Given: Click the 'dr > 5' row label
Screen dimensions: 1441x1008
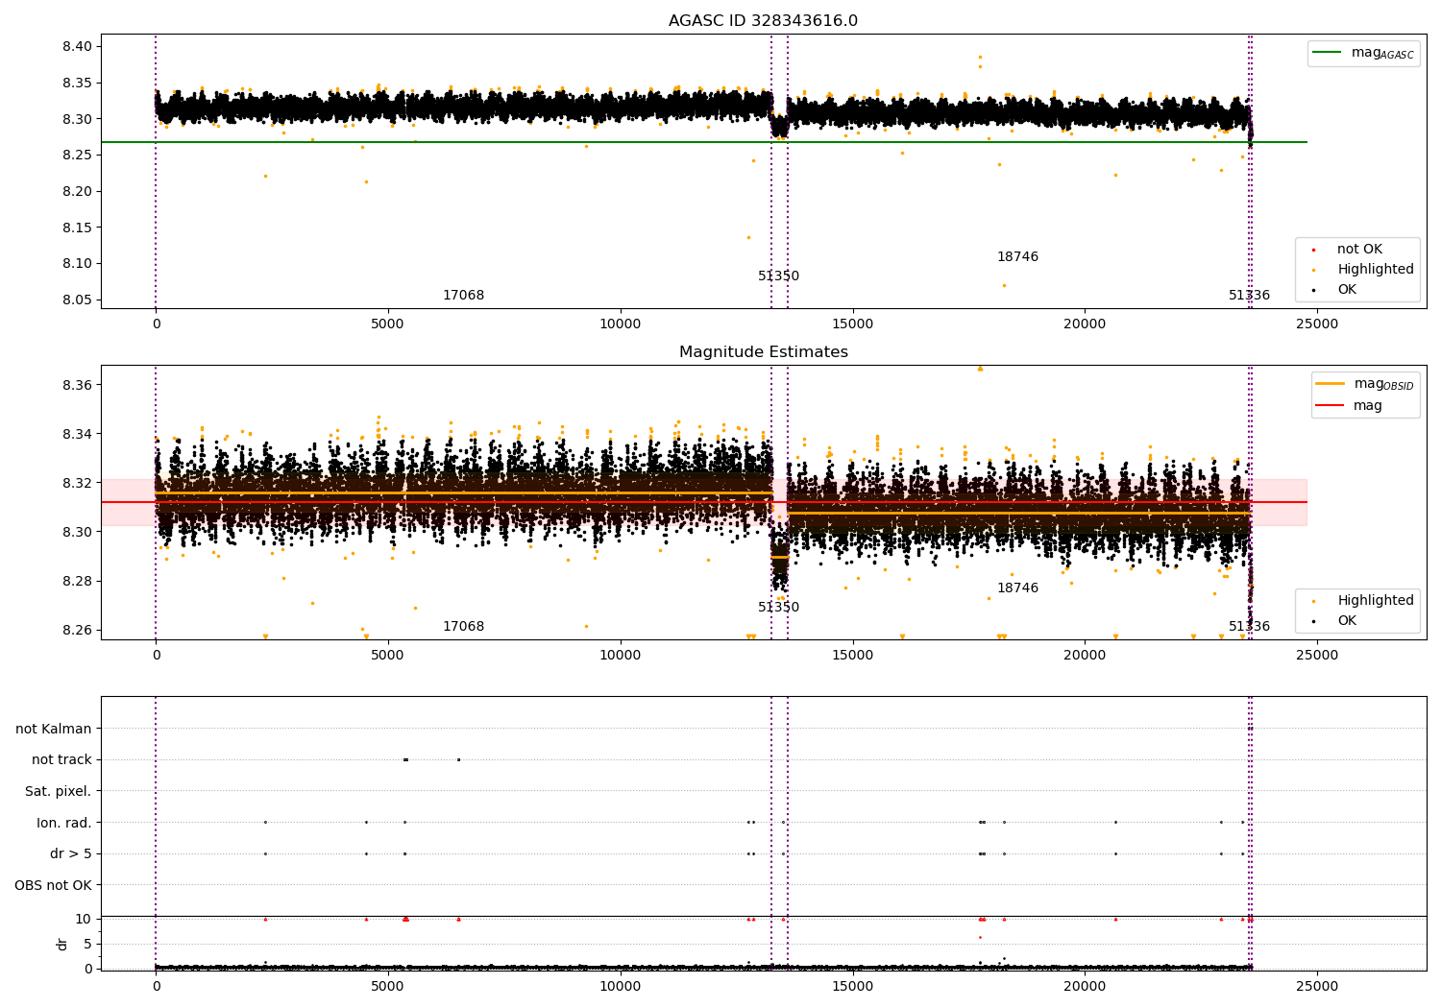Looking at the screenshot, I should click(x=71, y=854).
